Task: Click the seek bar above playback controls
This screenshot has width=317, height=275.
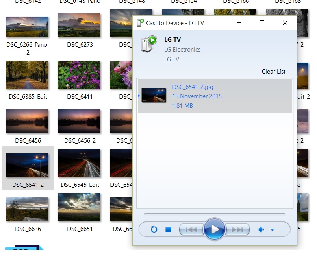Action: click(x=215, y=214)
